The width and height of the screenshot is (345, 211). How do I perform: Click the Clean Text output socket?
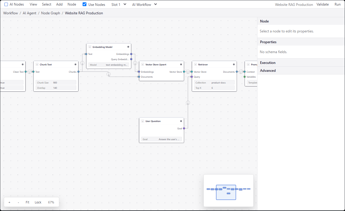(26, 72)
